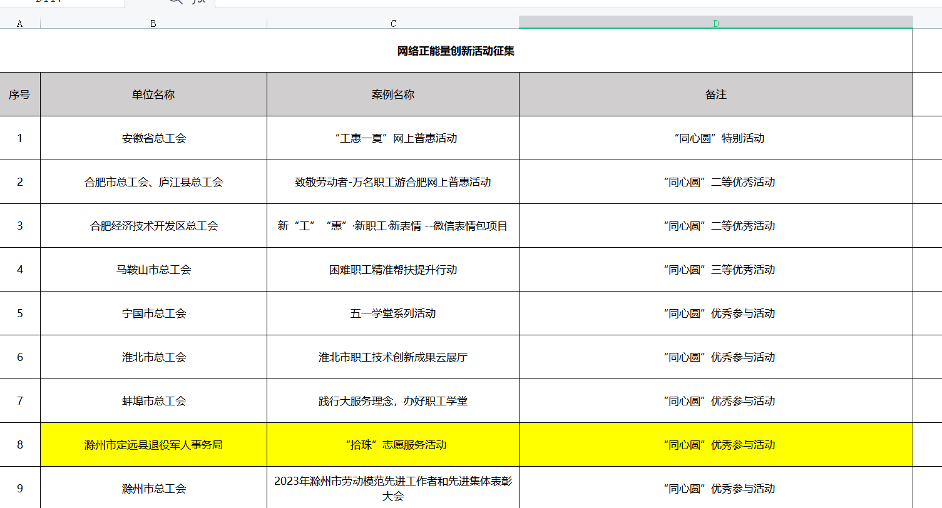This screenshot has width=942, height=508.
Task: Click serial number 5 cell
Action: 20,313
